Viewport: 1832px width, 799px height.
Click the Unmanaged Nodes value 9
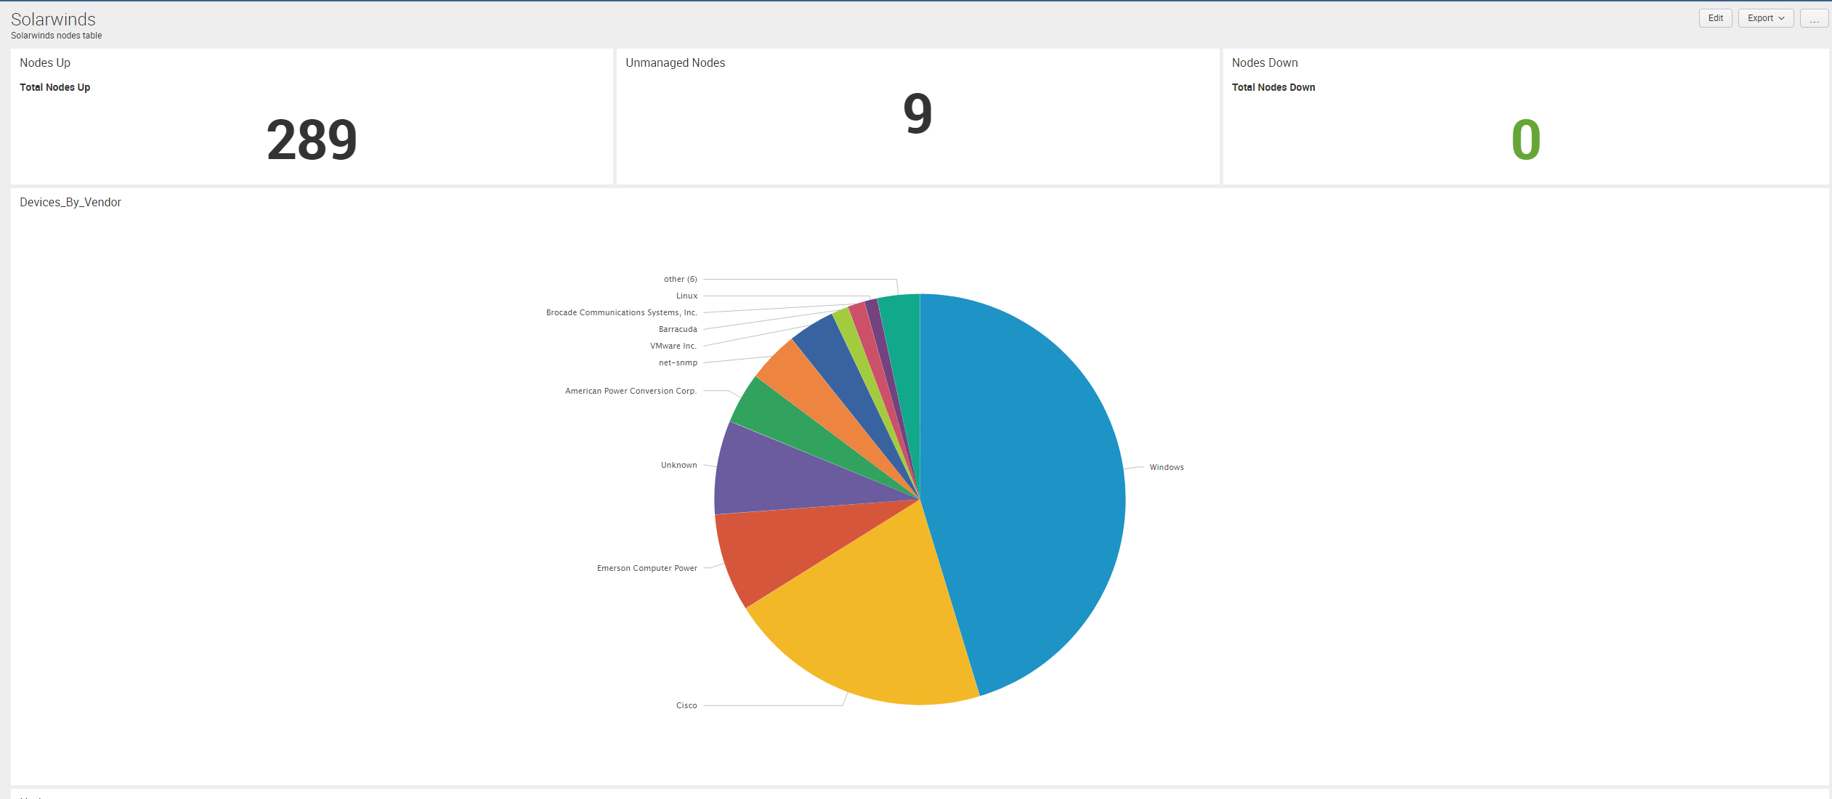pyautogui.click(x=917, y=114)
